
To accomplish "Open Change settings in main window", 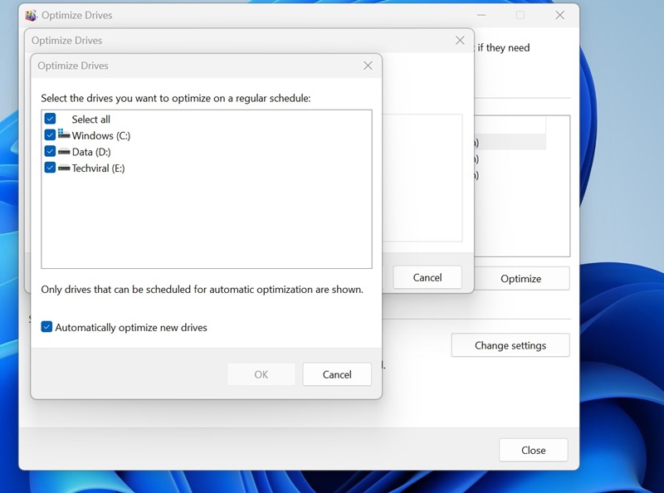I will tap(510, 345).
